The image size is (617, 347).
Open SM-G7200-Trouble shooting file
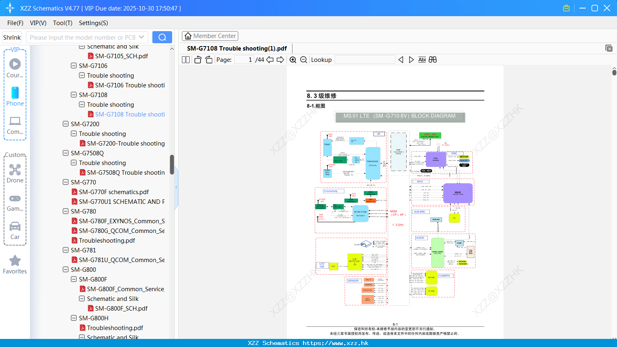pos(126,143)
